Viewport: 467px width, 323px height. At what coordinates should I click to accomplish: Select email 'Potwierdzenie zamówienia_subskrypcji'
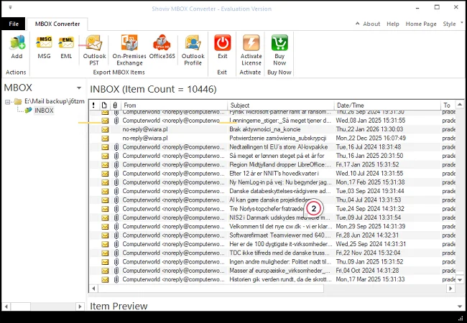coord(273,138)
